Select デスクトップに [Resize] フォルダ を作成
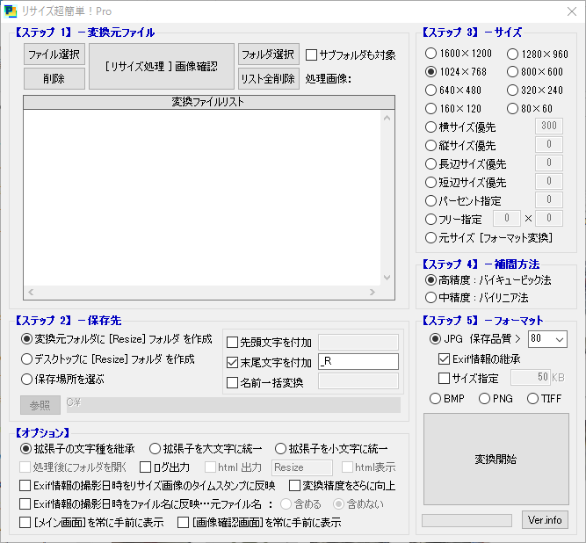 [x=27, y=359]
